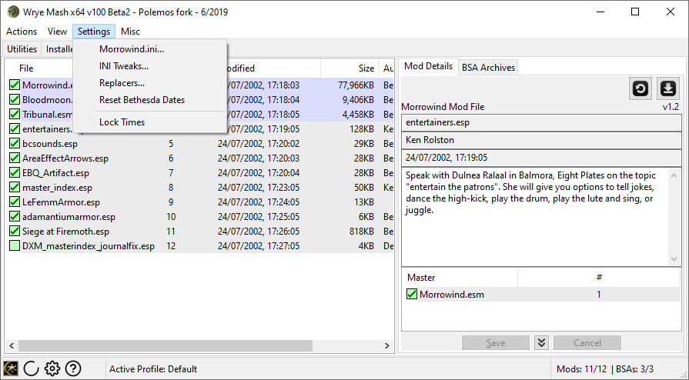Click the Save button
Image resolution: width=689 pixels, height=380 pixels.
point(496,342)
